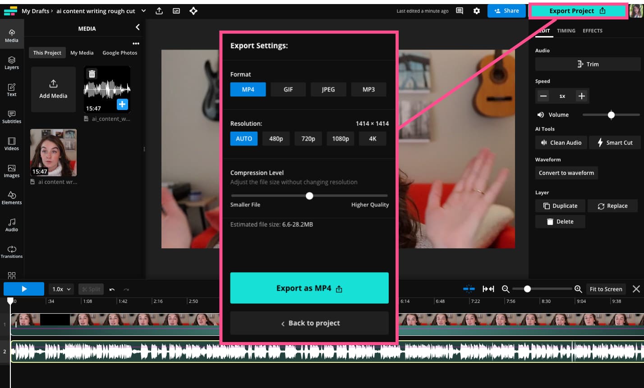The height and width of the screenshot is (388, 644).
Task: Click Add Media
Action: coord(53,89)
